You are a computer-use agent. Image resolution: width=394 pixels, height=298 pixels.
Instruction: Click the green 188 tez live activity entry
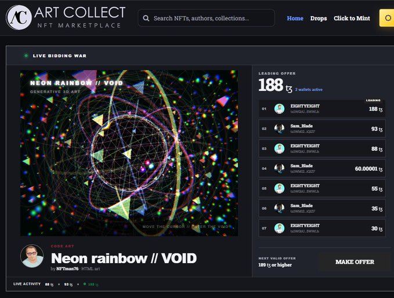(x=91, y=285)
